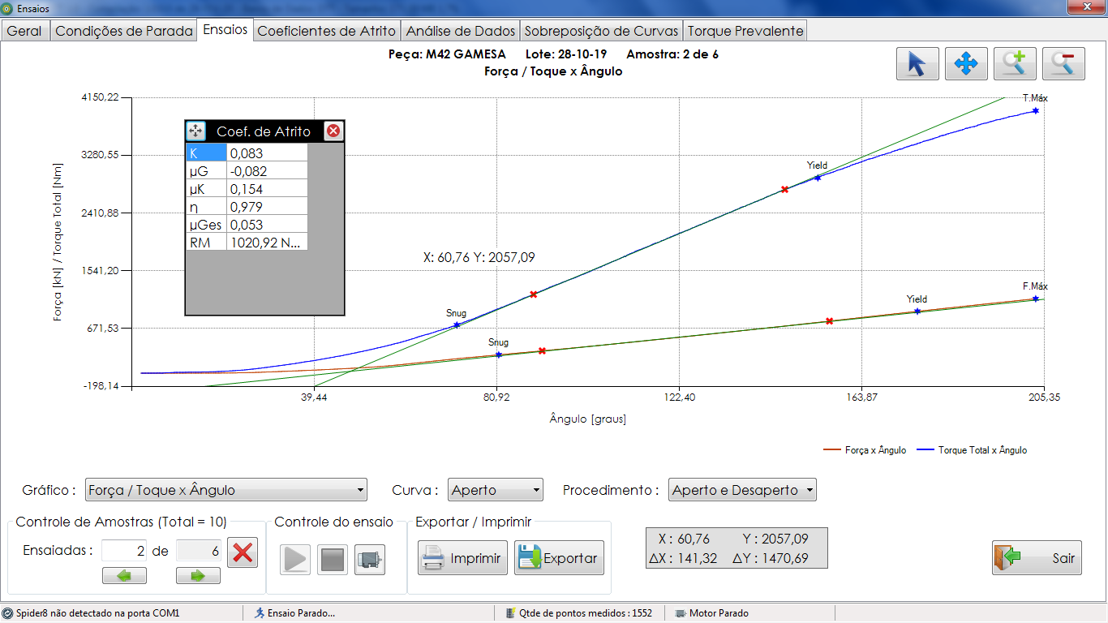Click the Torque Total x Ângulo legend entry

pos(972,449)
